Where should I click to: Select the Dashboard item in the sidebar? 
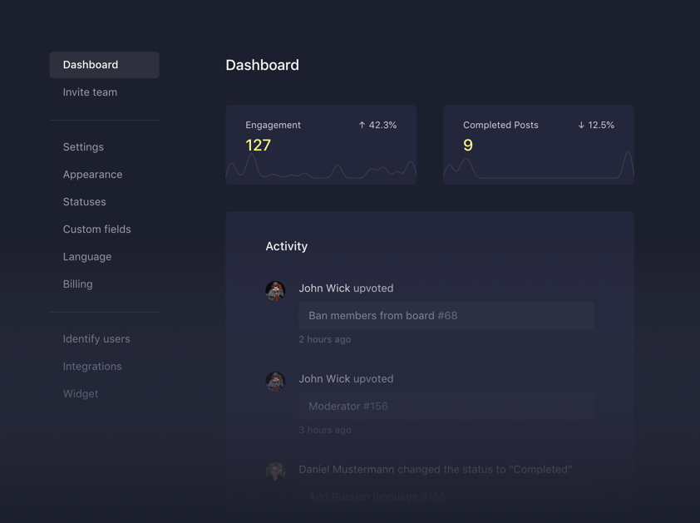tap(91, 64)
